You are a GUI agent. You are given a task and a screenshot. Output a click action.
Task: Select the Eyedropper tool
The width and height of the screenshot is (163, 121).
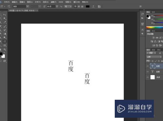pyautogui.click(x=5, y=22)
